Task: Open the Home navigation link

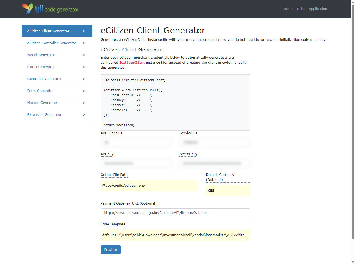Action: [287, 9]
